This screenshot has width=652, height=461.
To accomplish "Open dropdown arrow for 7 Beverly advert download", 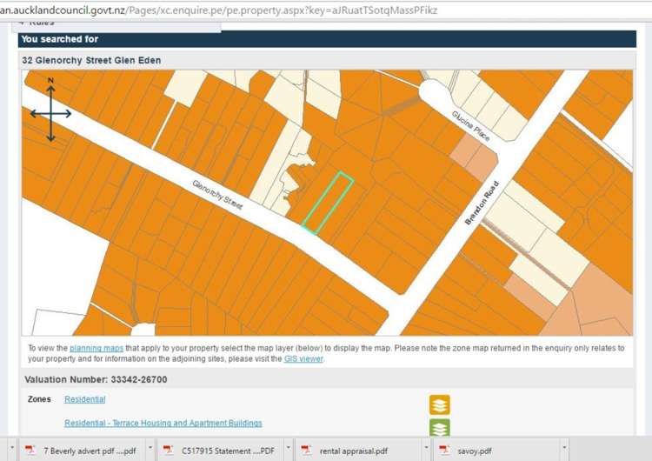I will (150, 450).
